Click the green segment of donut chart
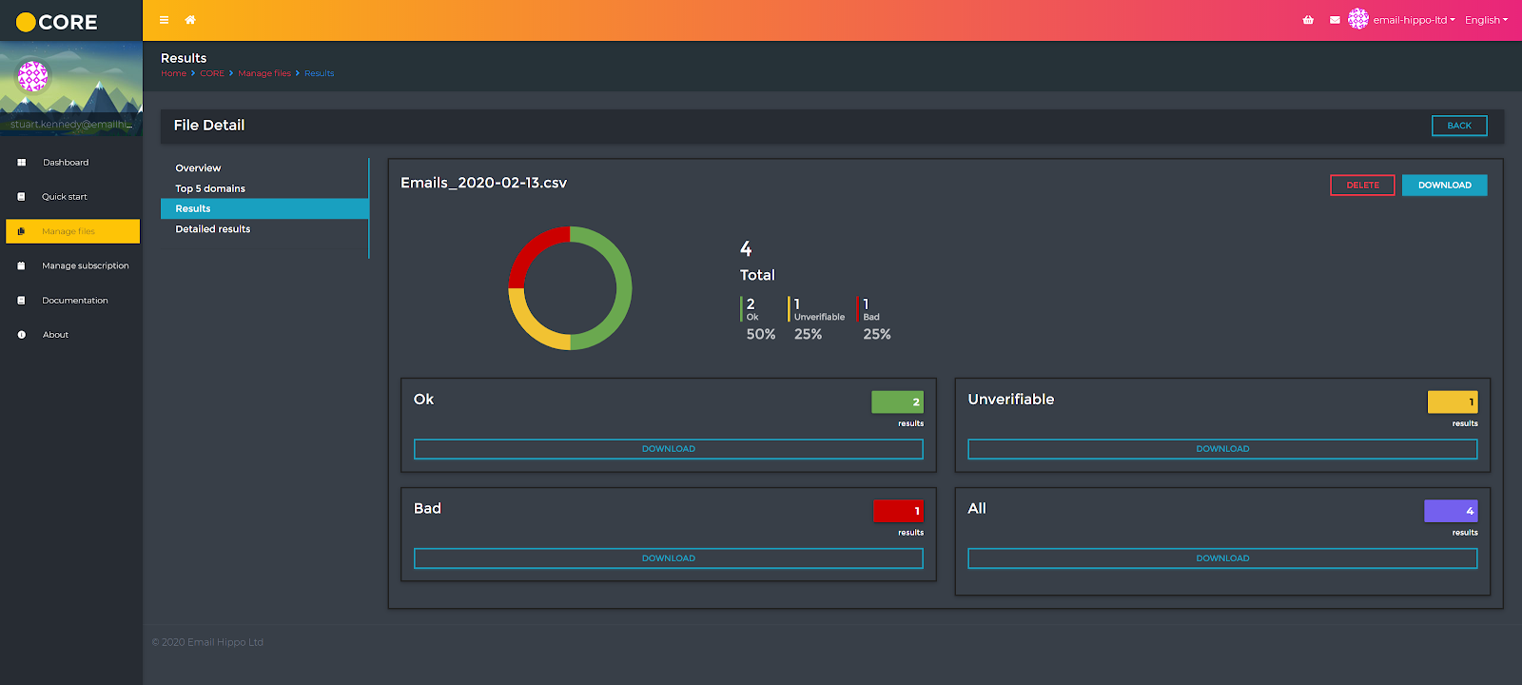 coord(623,288)
